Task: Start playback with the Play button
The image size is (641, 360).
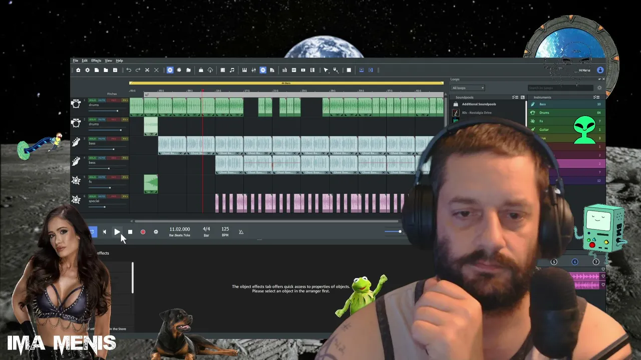Action: tap(117, 232)
